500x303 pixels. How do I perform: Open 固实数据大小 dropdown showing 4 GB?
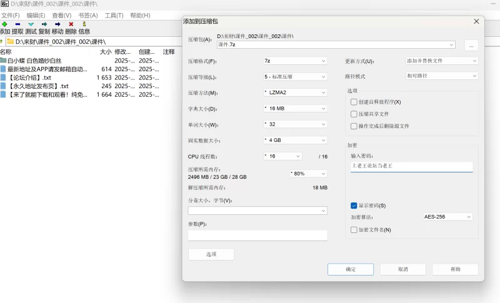pyautogui.click(x=295, y=140)
